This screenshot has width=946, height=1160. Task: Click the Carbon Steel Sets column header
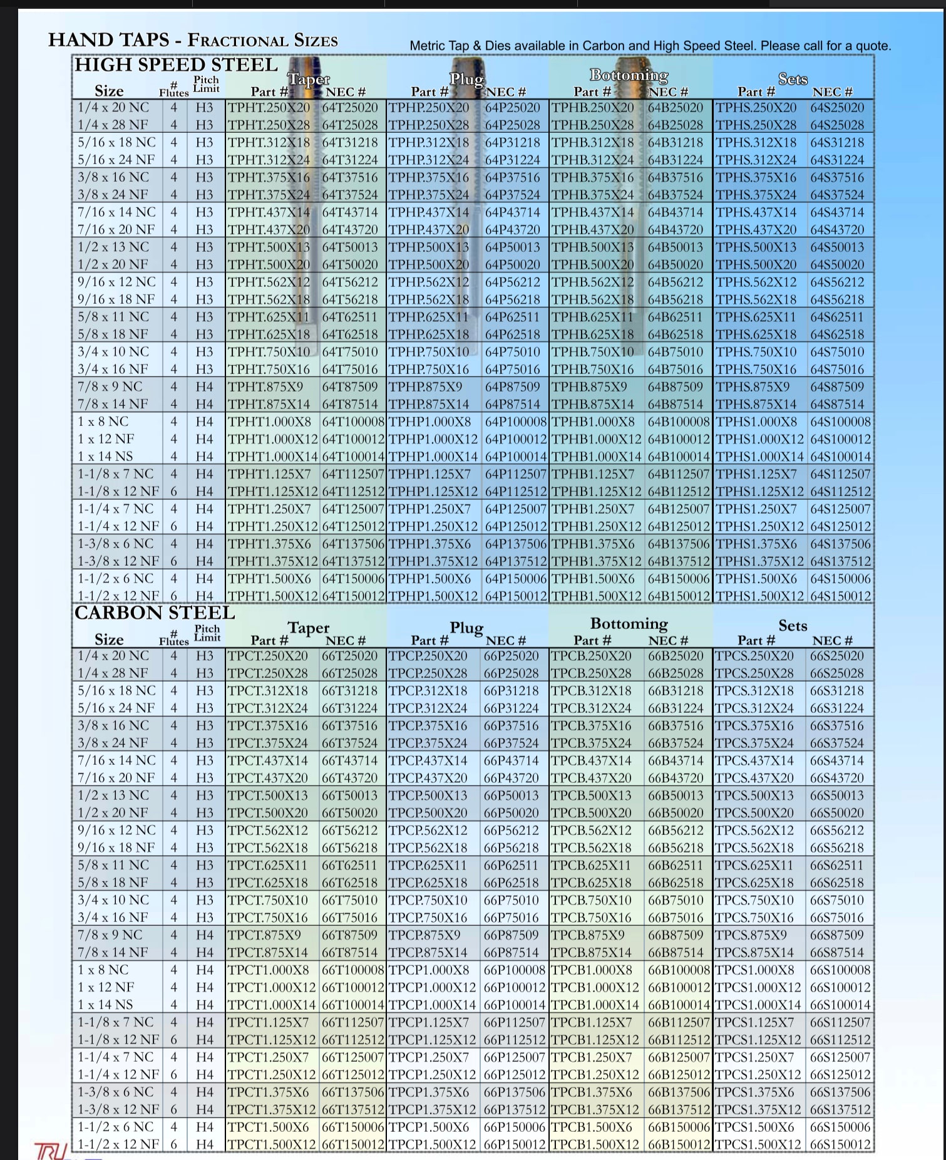coord(793,626)
